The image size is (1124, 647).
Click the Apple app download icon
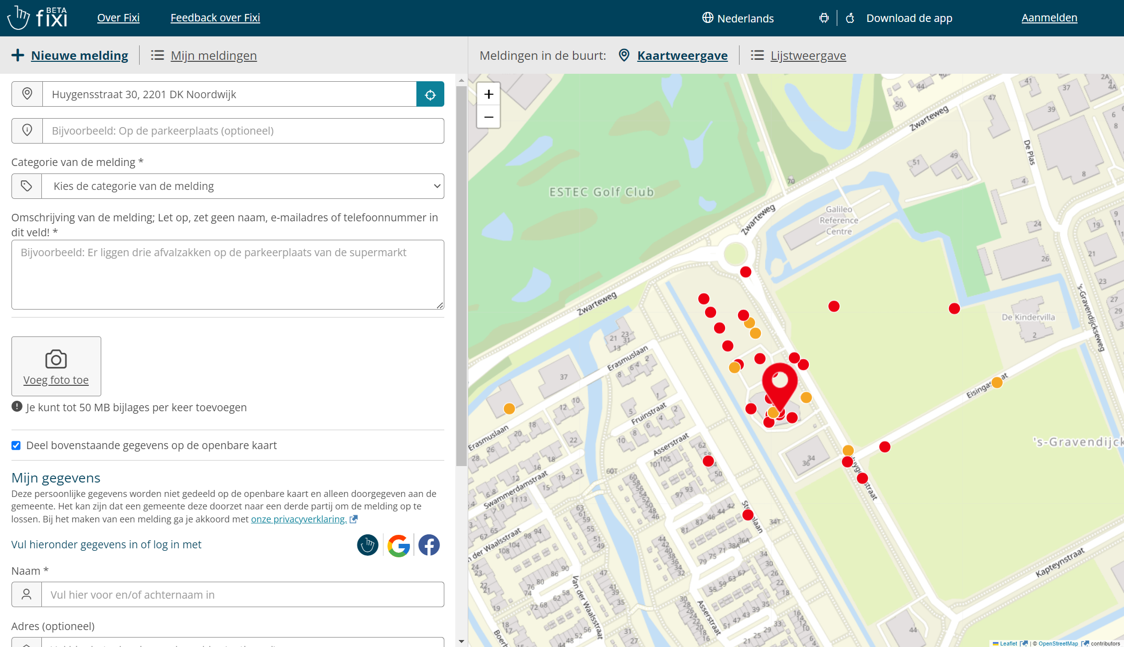tap(850, 18)
